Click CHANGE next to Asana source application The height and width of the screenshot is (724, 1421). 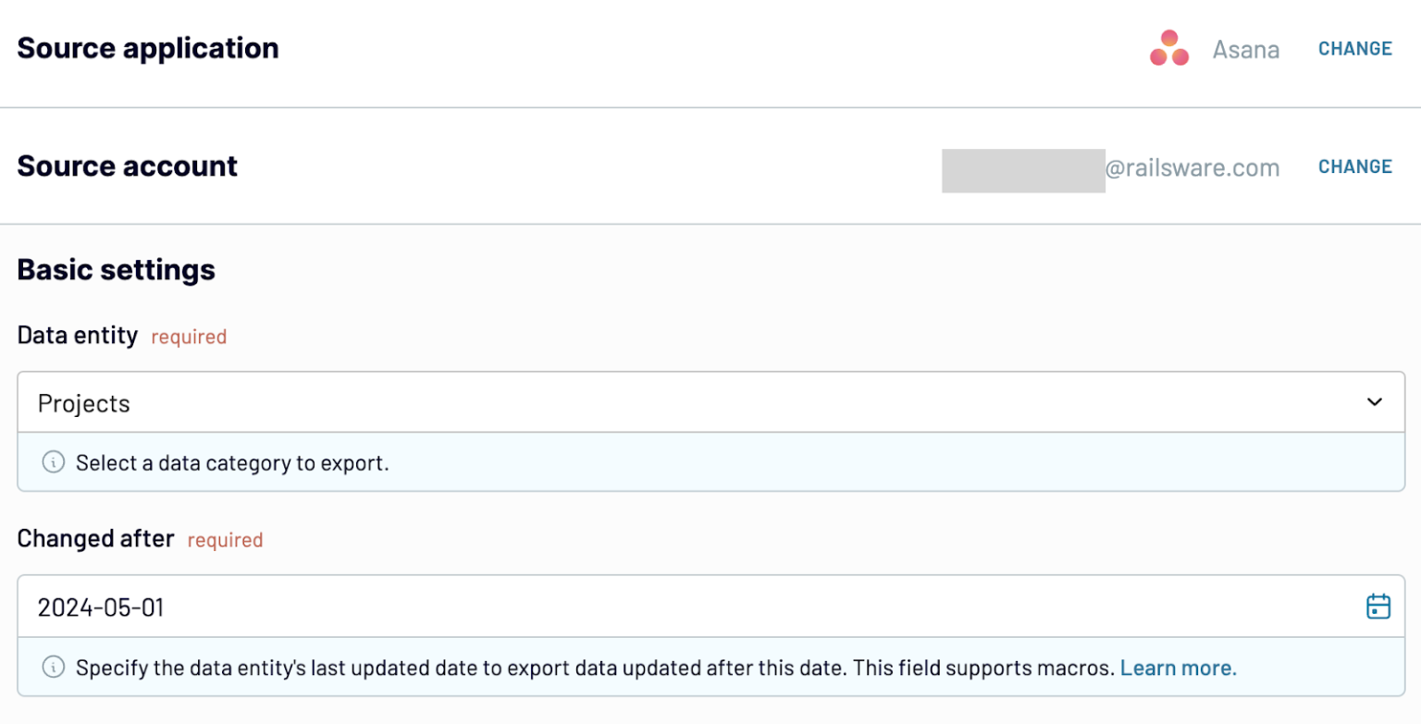[x=1354, y=48]
